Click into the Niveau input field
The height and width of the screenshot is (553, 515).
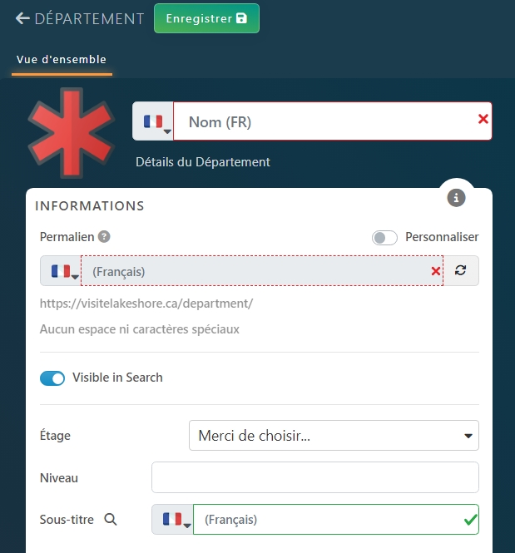pyautogui.click(x=314, y=477)
